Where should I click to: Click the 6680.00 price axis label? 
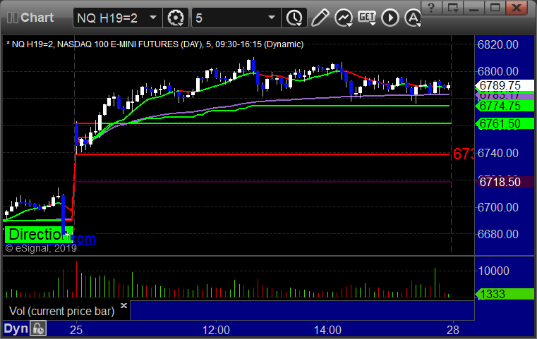coord(498,234)
